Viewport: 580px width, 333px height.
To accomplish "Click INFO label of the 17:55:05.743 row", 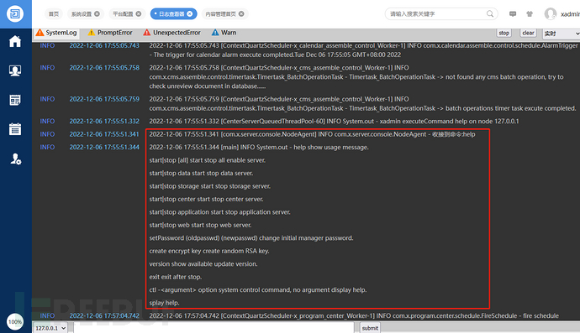I will tap(47, 45).
